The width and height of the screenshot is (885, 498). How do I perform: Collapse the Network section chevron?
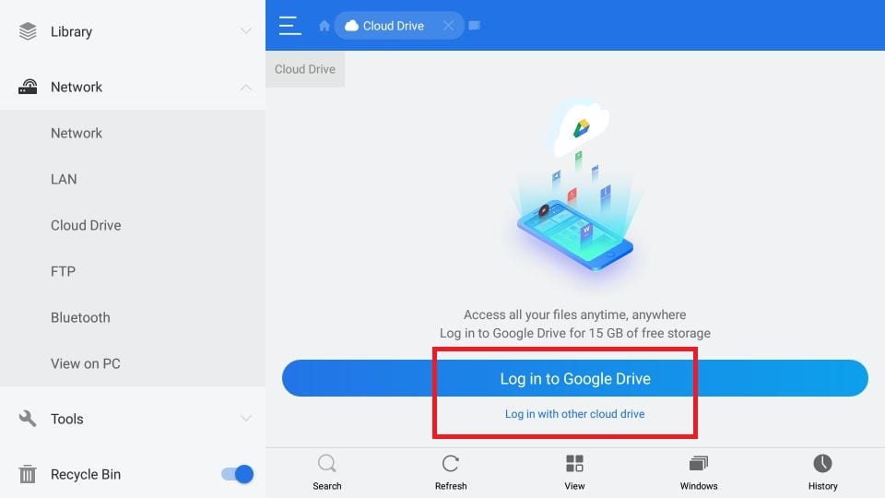(245, 87)
